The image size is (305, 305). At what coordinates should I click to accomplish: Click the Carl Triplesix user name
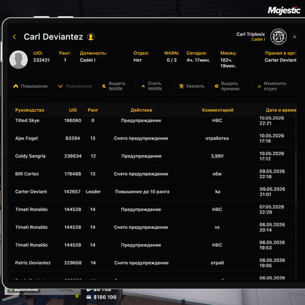point(251,34)
